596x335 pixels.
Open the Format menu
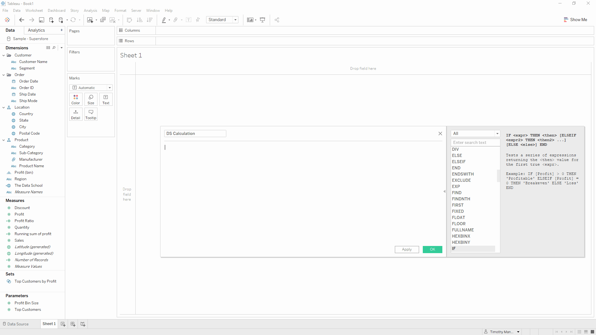point(120,11)
